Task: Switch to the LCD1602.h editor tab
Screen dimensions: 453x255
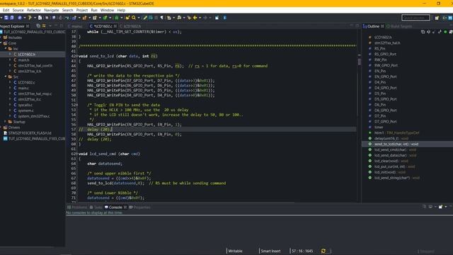Action: [130, 26]
